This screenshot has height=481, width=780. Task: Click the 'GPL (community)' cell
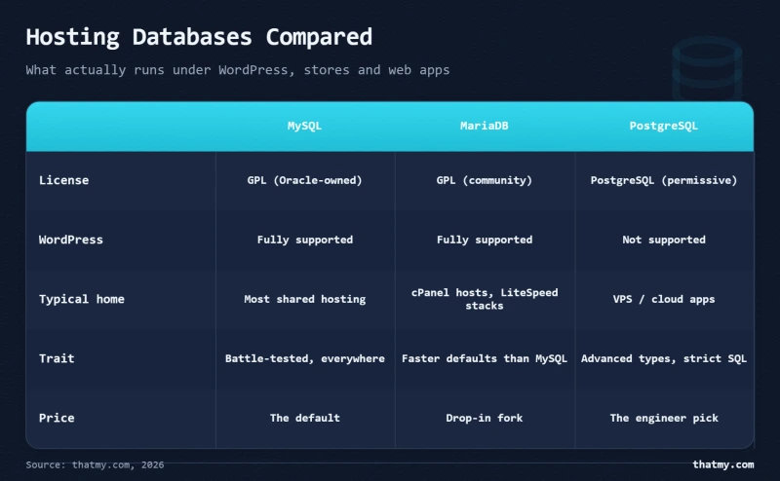pyautogui.click(x=484, y=180)
